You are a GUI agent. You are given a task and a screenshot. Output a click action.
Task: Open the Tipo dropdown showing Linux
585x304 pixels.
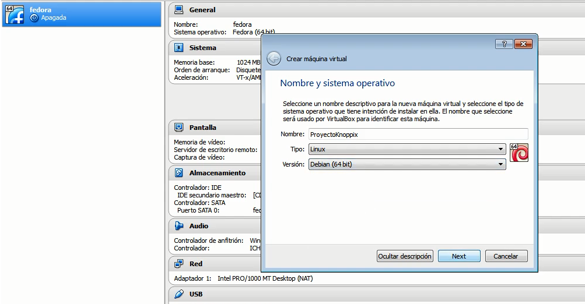407,149
